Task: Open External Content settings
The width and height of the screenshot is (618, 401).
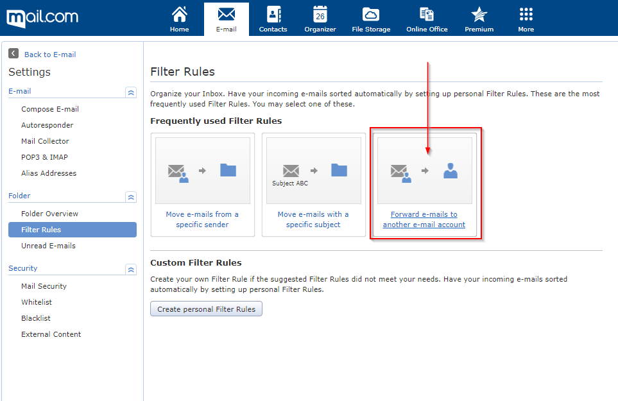Action: point(51,334)
